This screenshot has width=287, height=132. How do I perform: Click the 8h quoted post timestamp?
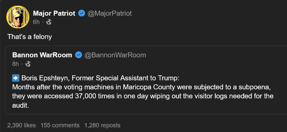pyautogui.click(x=15, y=64)
